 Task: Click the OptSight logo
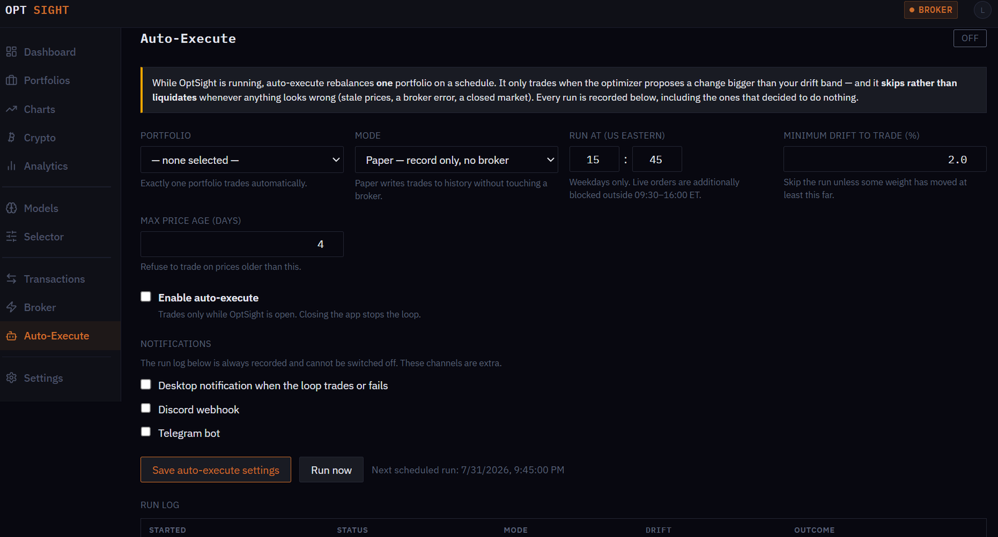tap(37, 10)
